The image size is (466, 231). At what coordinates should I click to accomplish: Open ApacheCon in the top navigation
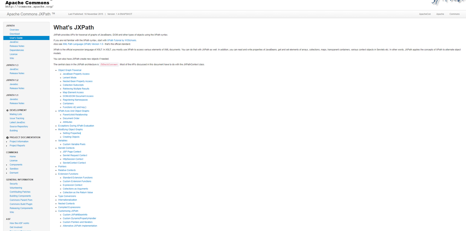pyautogui.click(x=425, y=14)
